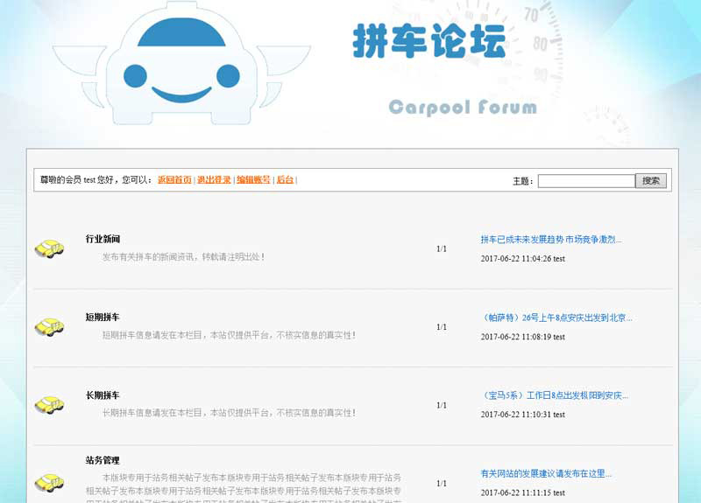701x503 pixels.
Task: Open the 站务管理 forum board
Action: click(x=103, y=460)
